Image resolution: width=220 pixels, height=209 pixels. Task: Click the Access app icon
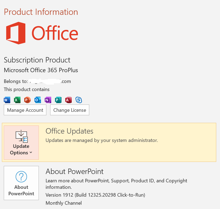coord(68,100)
